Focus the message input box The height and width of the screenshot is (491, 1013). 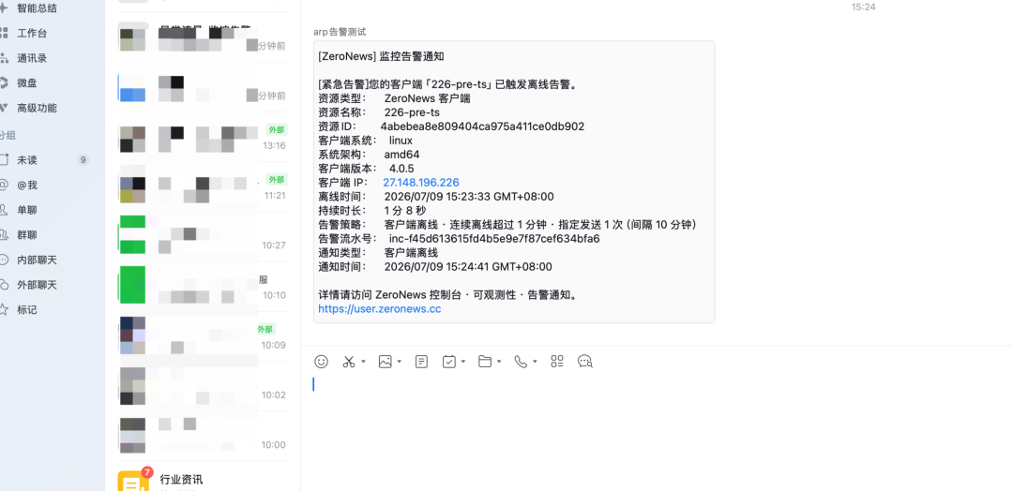[x=657, y=425]
